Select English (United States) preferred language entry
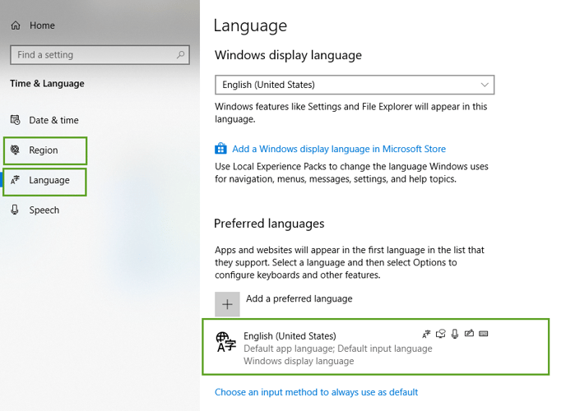The width and height of the screenshot is (566, 411). click(376, 347)
